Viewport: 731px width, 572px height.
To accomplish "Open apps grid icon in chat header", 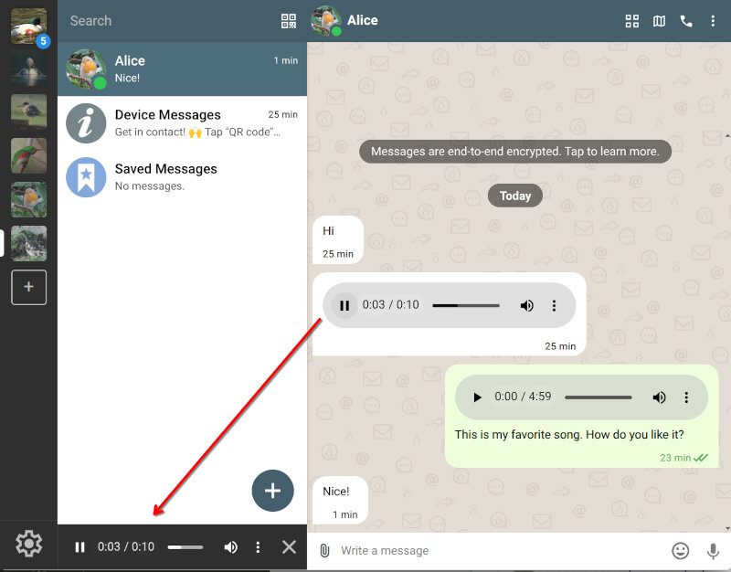I will [x=631, y=21].
